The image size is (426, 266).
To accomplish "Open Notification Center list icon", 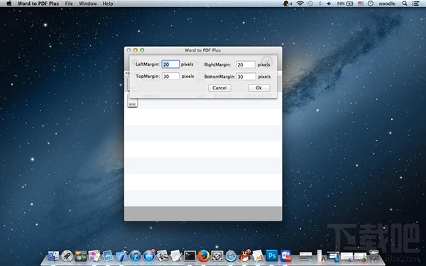I will coord(415,4).
